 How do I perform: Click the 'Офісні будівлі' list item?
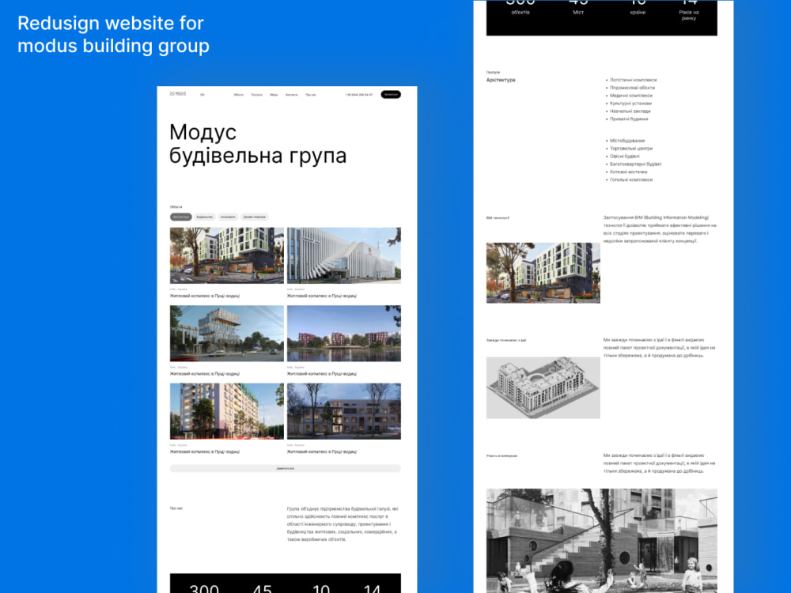624,157
